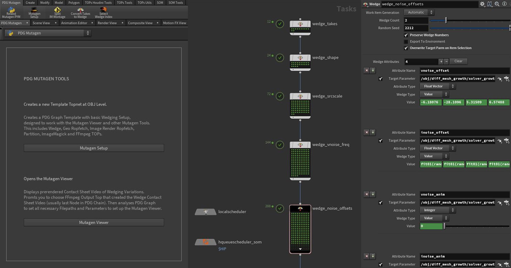Launch the Mutagen Setup shelf tool
The image size is (511, 268).
[x=34, y=12]
